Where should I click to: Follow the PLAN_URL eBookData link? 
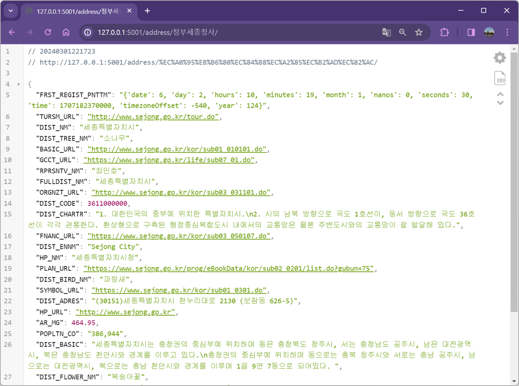pos(228,269)
